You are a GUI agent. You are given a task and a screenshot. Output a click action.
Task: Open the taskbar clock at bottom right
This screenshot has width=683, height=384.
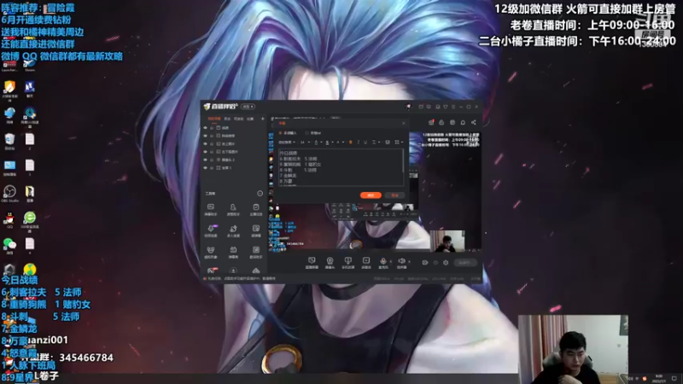[659, 378]
